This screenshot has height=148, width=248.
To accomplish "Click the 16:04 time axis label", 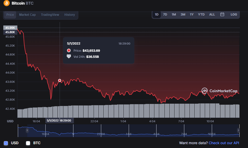I will pos(36,121).
